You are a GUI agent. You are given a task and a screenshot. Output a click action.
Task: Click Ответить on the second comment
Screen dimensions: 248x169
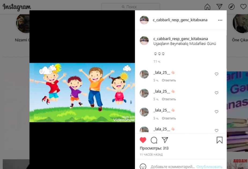click(x=169, y=99)
